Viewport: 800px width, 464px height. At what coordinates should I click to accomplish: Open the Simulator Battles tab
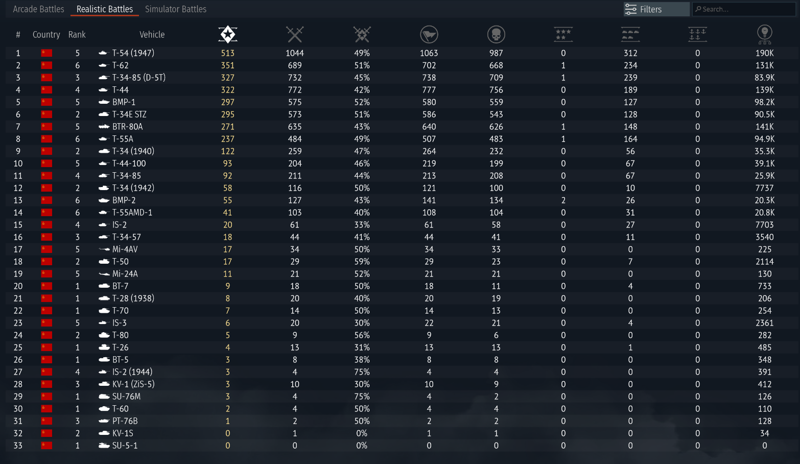[x=176, y=9]
